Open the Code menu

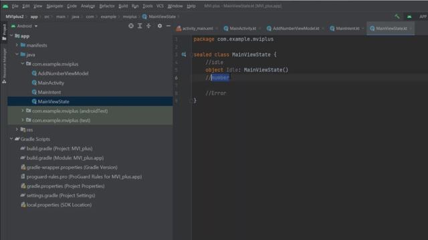pyautogui.click(x=72, y=6)
